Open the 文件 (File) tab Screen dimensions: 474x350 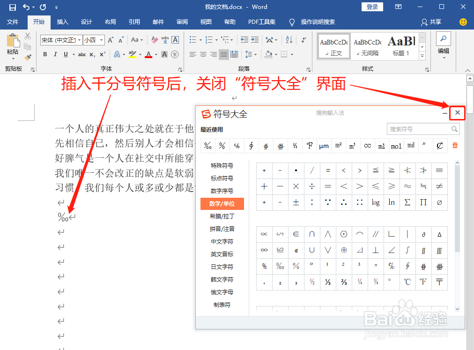(13, 22)
